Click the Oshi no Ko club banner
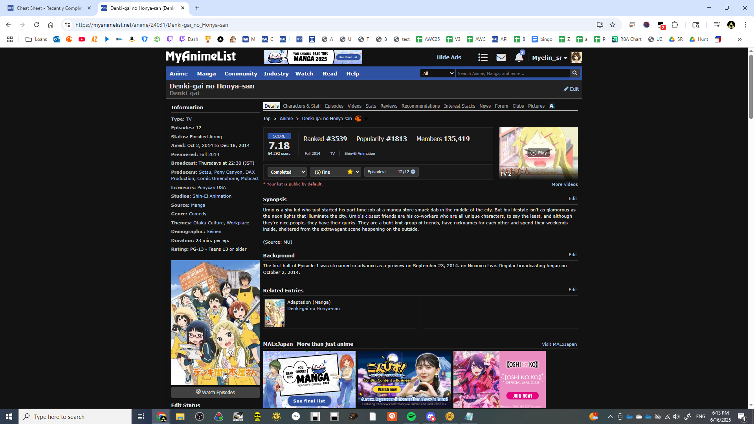 click(499, 380)
